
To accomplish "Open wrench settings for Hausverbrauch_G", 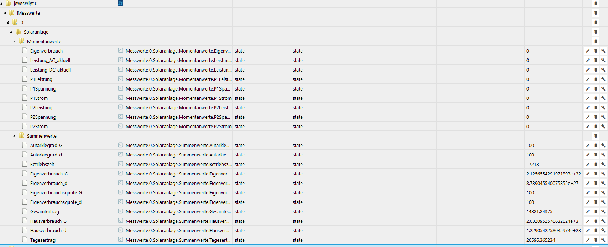I will tap(603, 221).
